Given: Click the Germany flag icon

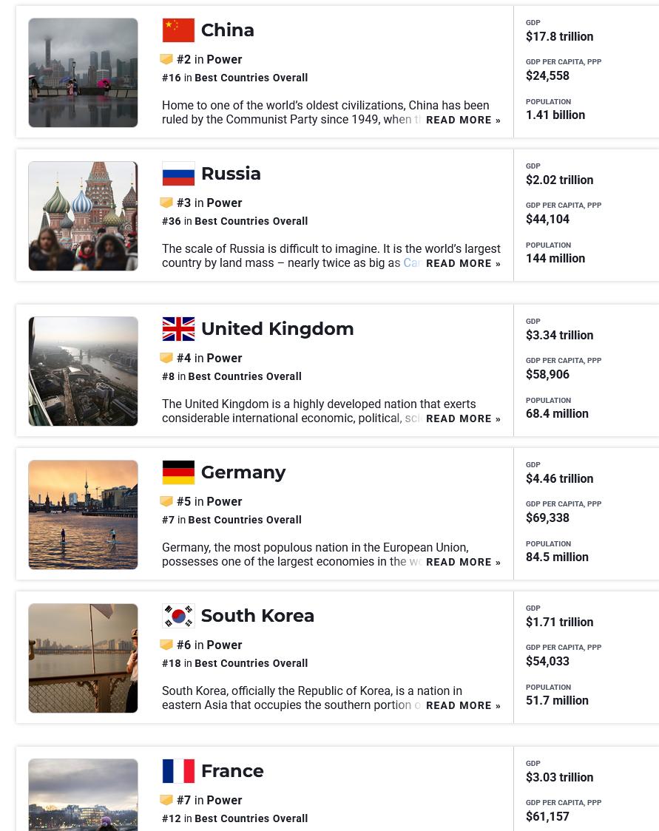Looking at the screenshot, I should pyautogui.click(x=178, y=472).
